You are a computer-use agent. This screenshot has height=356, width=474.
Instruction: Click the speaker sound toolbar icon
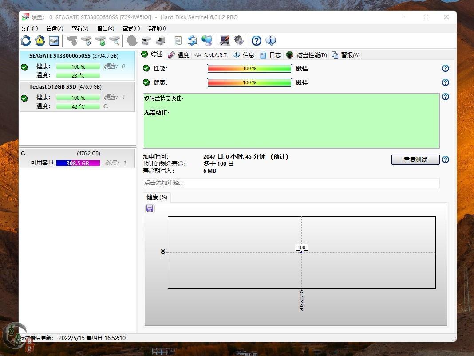(x=239, y=41)
